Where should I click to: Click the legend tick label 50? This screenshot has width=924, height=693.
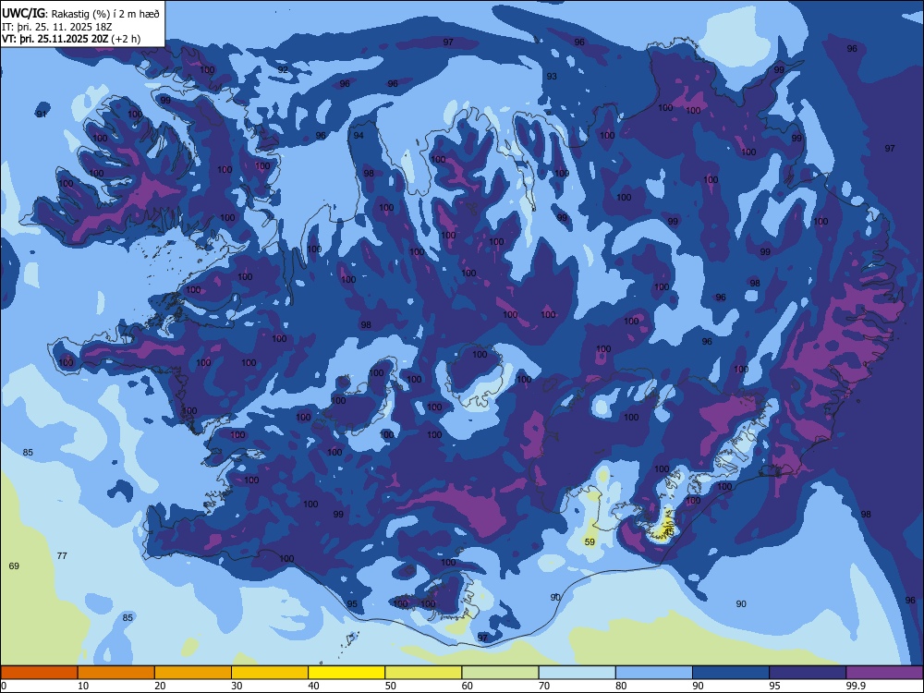[391, 686]
